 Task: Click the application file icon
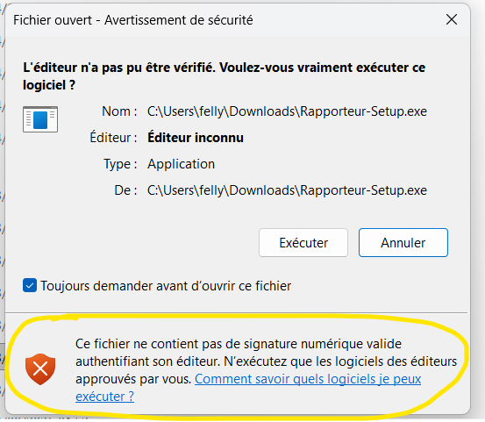pyautogui.click(x=40, y=119)
